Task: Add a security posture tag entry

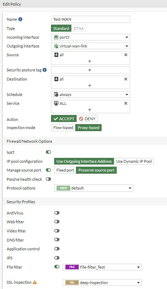Action: pyautogui.click(x=90, y=70)
